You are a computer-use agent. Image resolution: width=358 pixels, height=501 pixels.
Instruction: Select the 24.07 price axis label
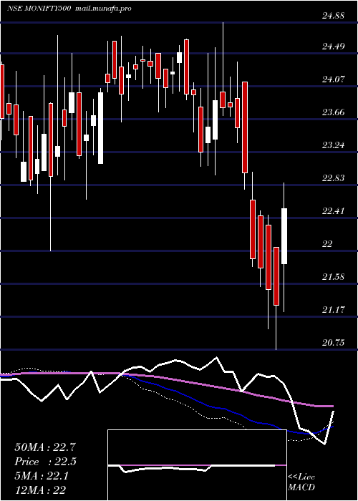(x=333, y=79)
